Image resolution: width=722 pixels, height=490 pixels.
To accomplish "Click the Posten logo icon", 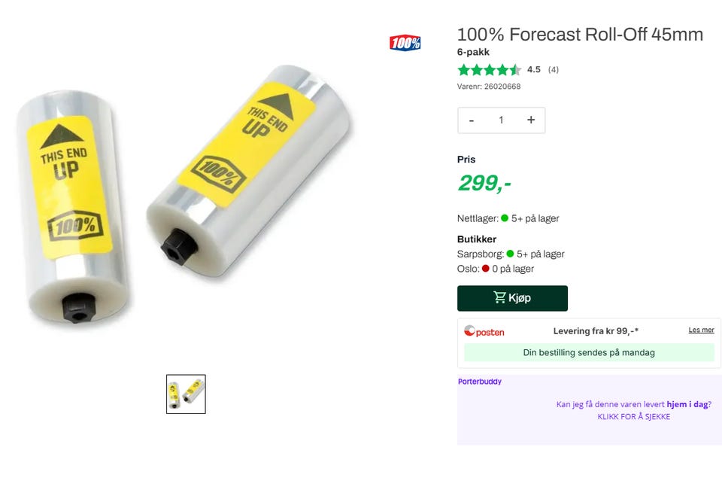I will [x=484, y=331].
